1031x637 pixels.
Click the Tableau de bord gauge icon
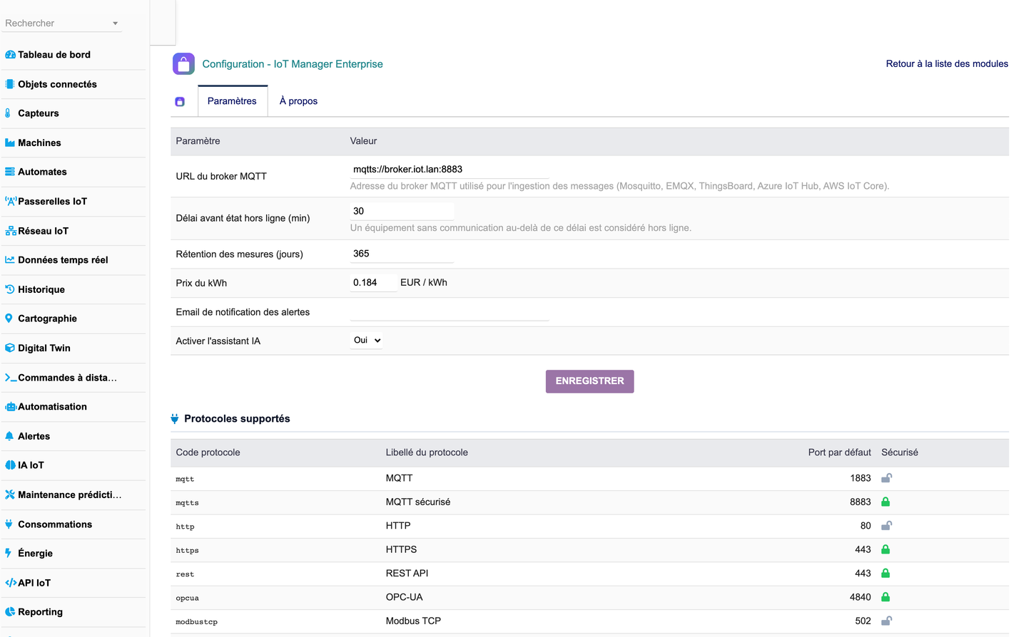[10, 55]
